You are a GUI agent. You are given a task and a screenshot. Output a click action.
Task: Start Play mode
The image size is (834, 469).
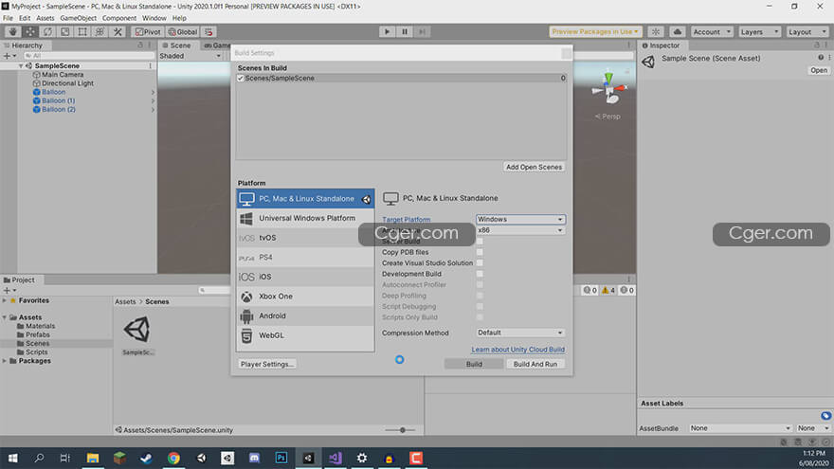[x=388, y=32]
